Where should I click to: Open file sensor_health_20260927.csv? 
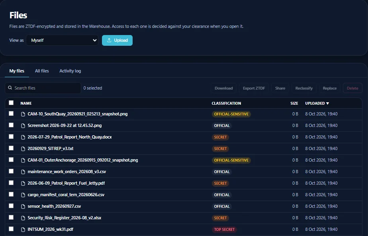tap(54, 206)
